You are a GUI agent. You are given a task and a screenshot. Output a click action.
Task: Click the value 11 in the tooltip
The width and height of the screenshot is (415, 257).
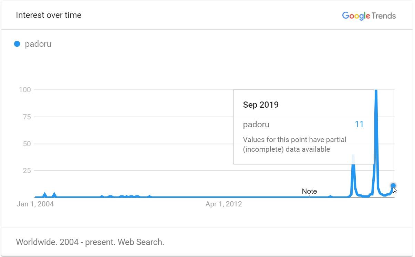(x=359, y=125)
